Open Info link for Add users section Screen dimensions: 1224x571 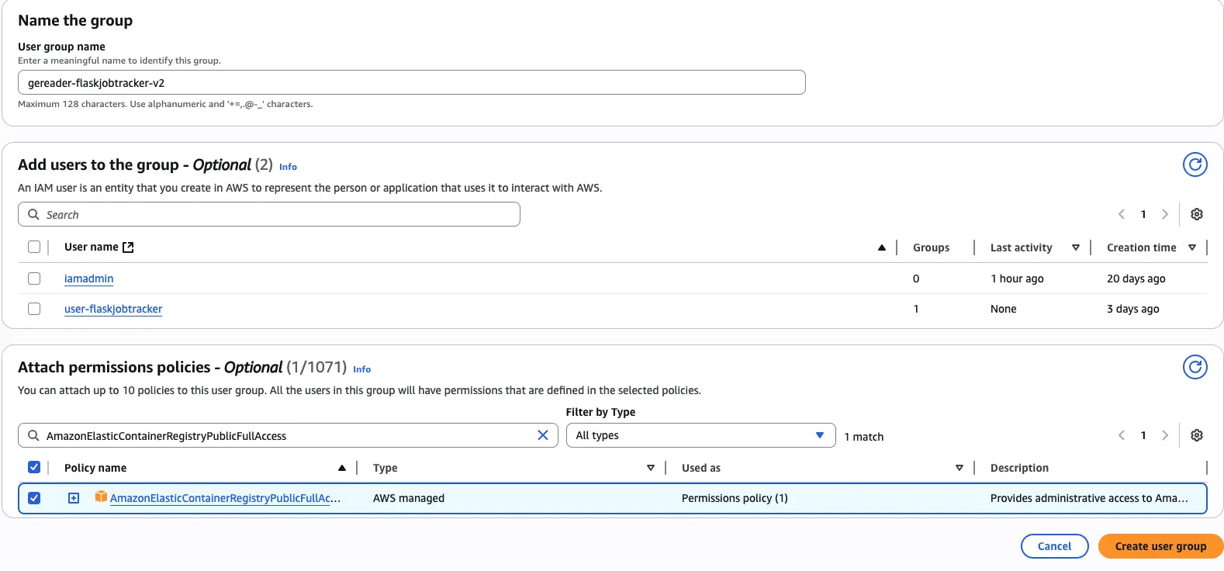point(288,167)
